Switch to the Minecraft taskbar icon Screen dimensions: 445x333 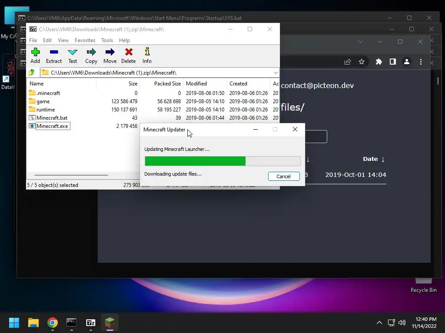[110, 323]
